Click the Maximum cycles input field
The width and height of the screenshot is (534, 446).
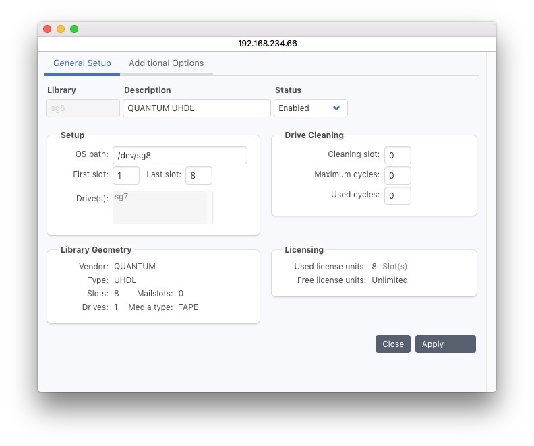coord(397,176)
